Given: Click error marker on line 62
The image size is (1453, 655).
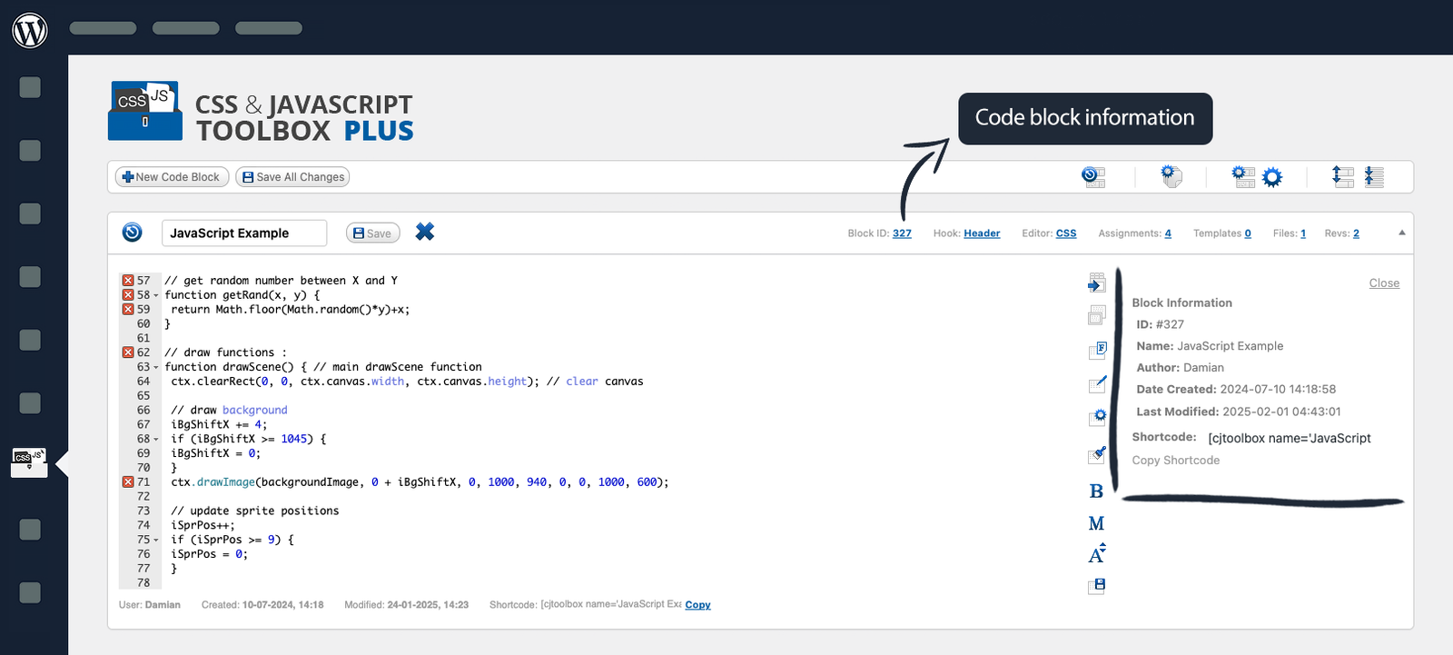Looking at the screenshot, I should [x=128, y=352].
